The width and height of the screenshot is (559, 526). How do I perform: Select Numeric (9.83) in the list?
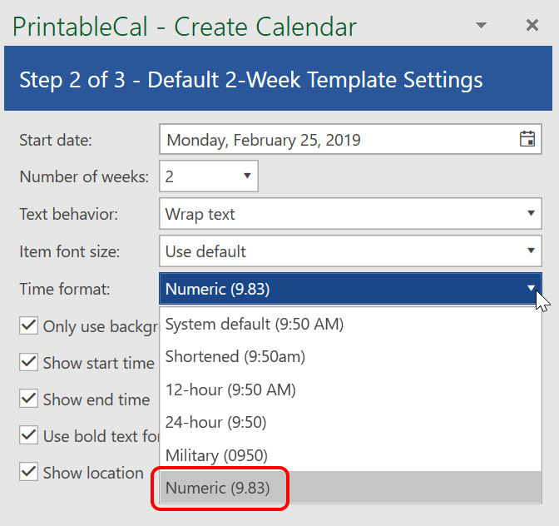218,489
